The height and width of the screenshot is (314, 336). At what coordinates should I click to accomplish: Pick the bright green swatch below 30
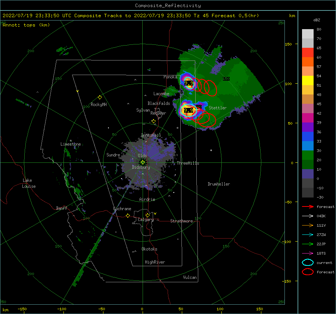click(x=308, y=155)
